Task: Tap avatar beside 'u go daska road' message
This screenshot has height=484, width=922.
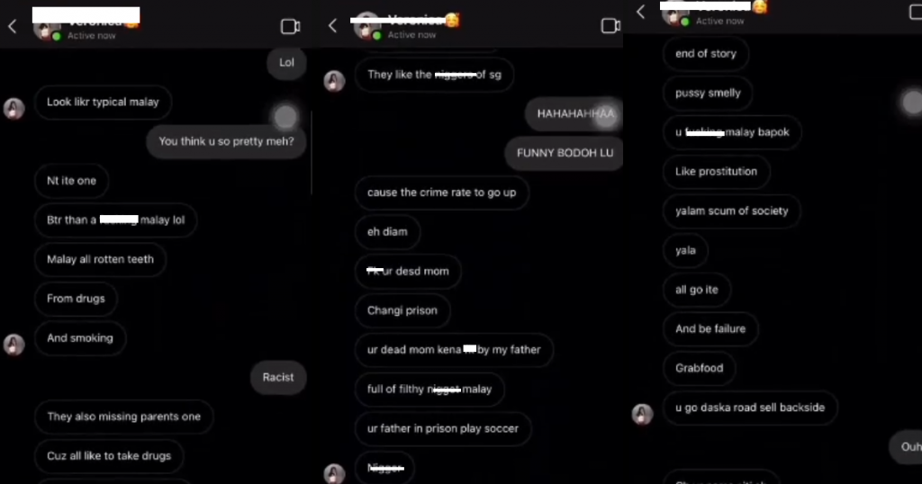Action: click(x=642, y=414)
